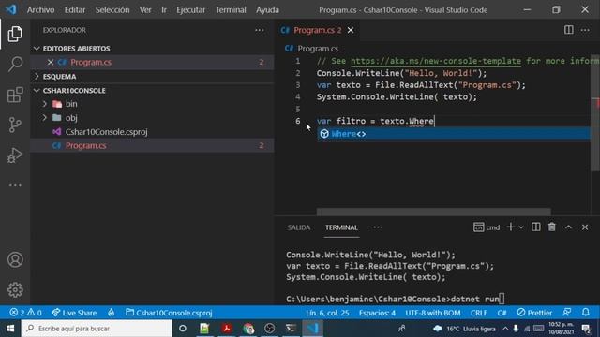Viewport: 600px width, 337px height.
Task: Open Cortana circle icon in taskbar
Action: [183, 329]
